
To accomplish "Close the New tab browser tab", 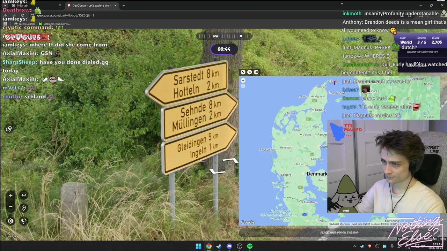I will [x=60, y=5].
